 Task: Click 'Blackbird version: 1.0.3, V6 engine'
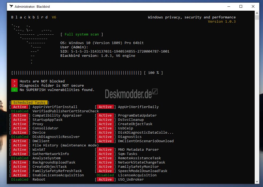tap(98, 55)
